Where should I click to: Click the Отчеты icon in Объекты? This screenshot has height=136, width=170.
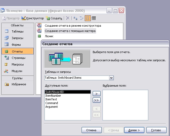(7, 51)
